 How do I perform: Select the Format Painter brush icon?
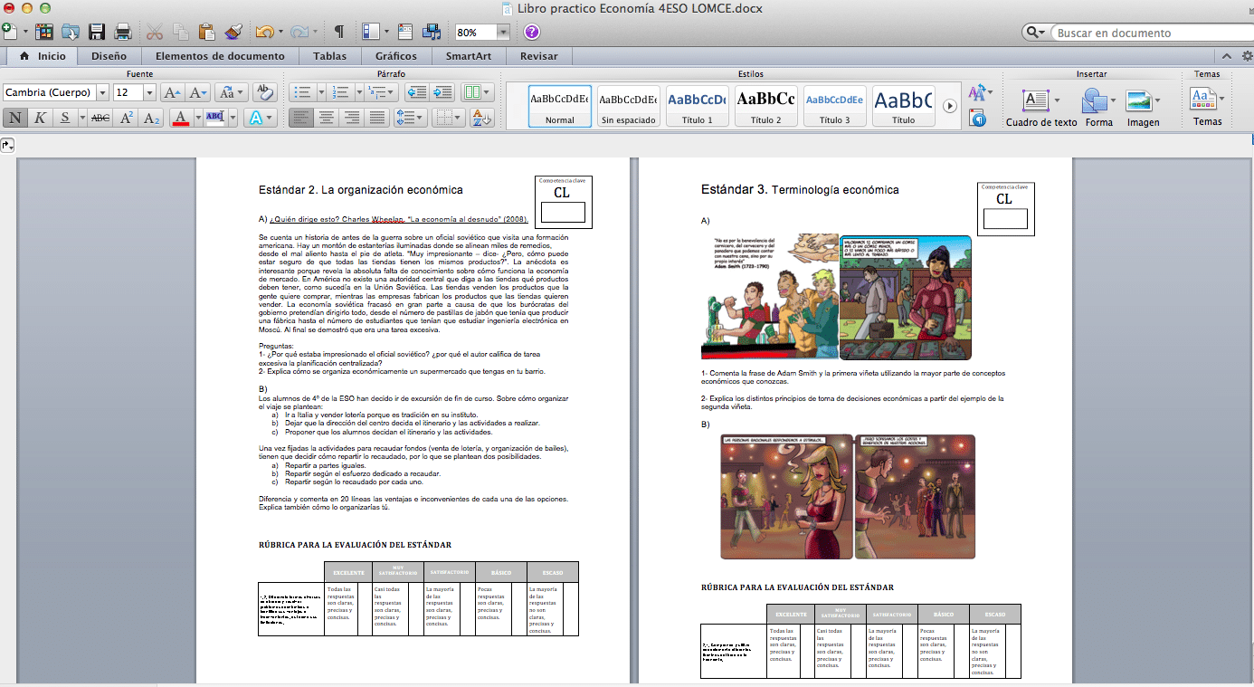pos(233,33)
